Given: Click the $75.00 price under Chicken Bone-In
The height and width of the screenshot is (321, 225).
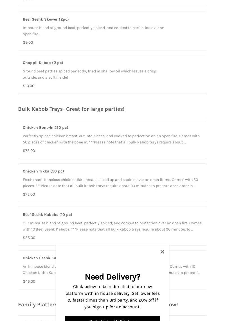Looking at the screenshot, I should tap(29, 151).
